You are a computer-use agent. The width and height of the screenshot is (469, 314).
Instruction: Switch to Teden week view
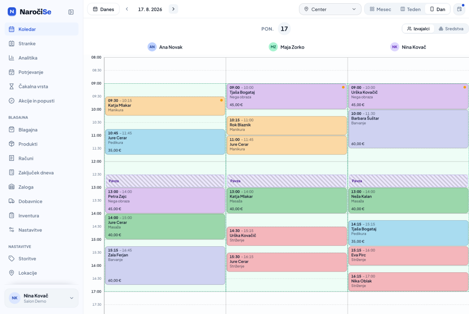point(410,9)
